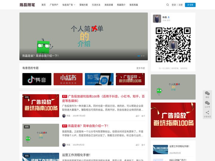Click the 置顶 badge on 广告投放避坑指南 article

[x=64, y=96]
